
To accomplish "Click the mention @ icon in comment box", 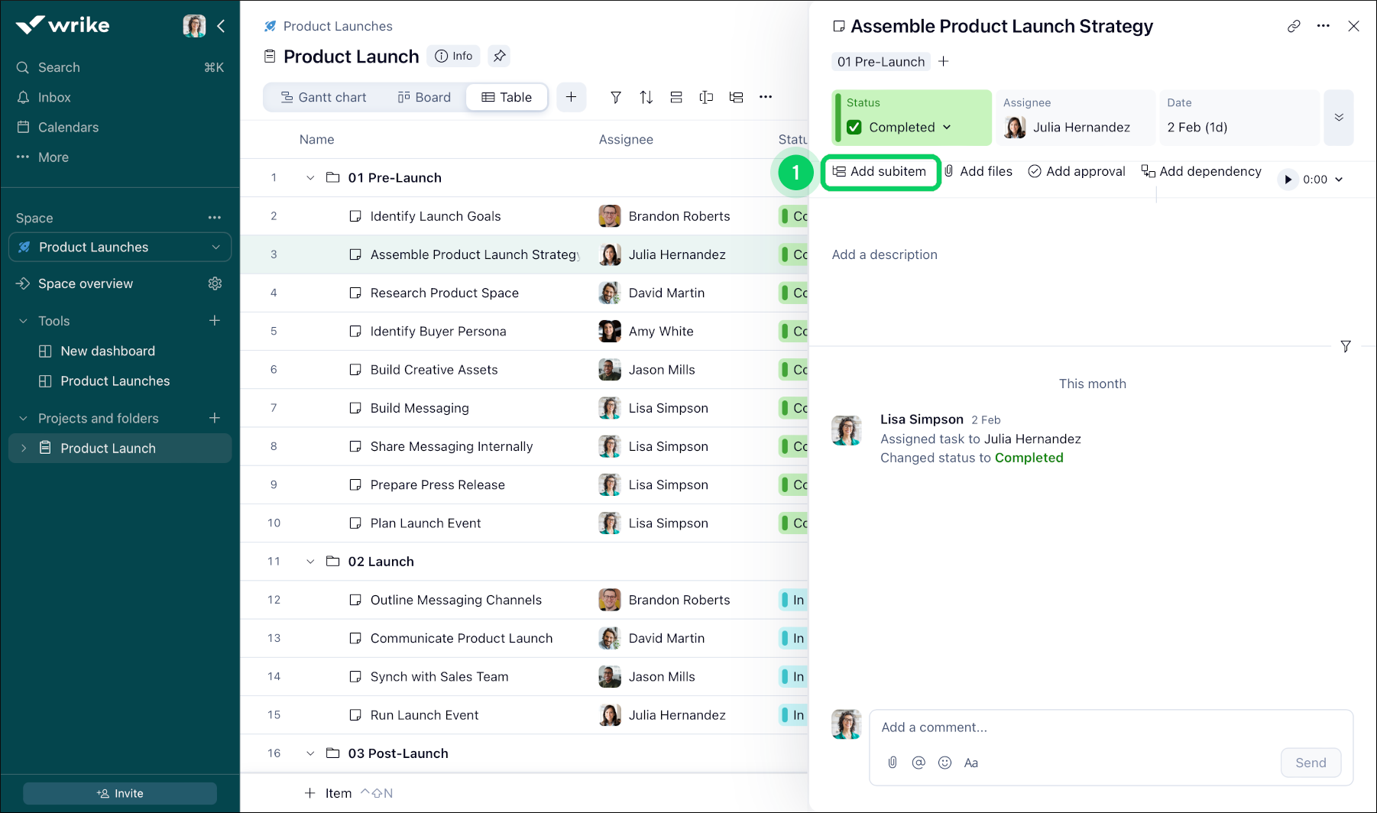I will click(x=919, y=763).
